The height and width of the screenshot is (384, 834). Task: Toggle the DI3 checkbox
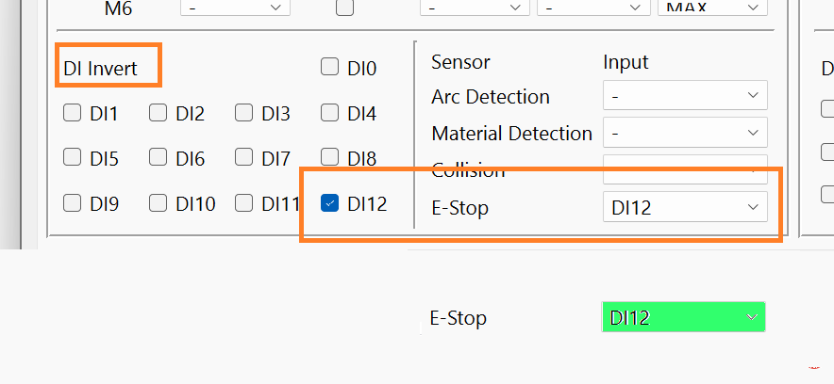243,114
